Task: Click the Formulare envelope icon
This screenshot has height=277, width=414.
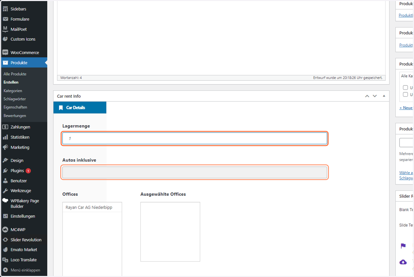Action: [x=5, y=19]
